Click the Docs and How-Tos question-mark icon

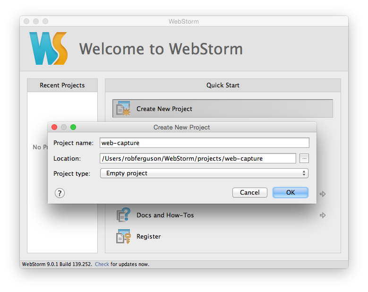point(123,215)
